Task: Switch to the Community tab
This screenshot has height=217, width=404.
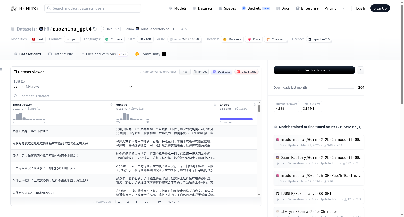Action: 150,54
